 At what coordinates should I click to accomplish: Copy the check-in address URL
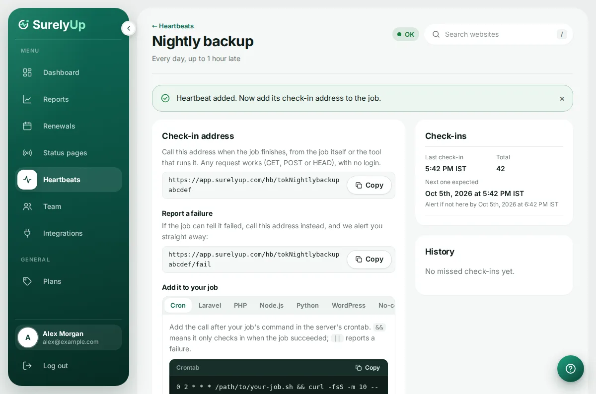[x=369, y=185]
